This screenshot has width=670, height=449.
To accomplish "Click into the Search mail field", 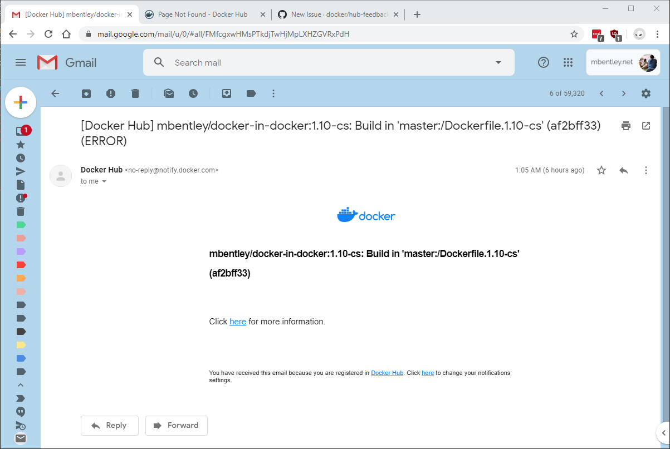I will [x=329, y=62].
